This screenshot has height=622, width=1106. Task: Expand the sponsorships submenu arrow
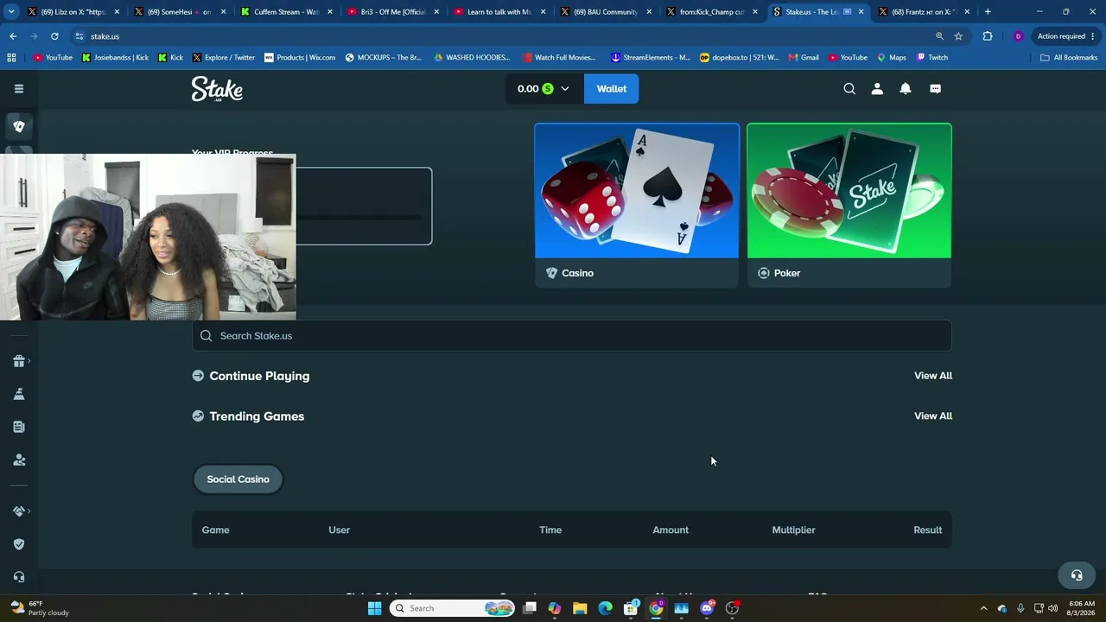pos(29,511)
